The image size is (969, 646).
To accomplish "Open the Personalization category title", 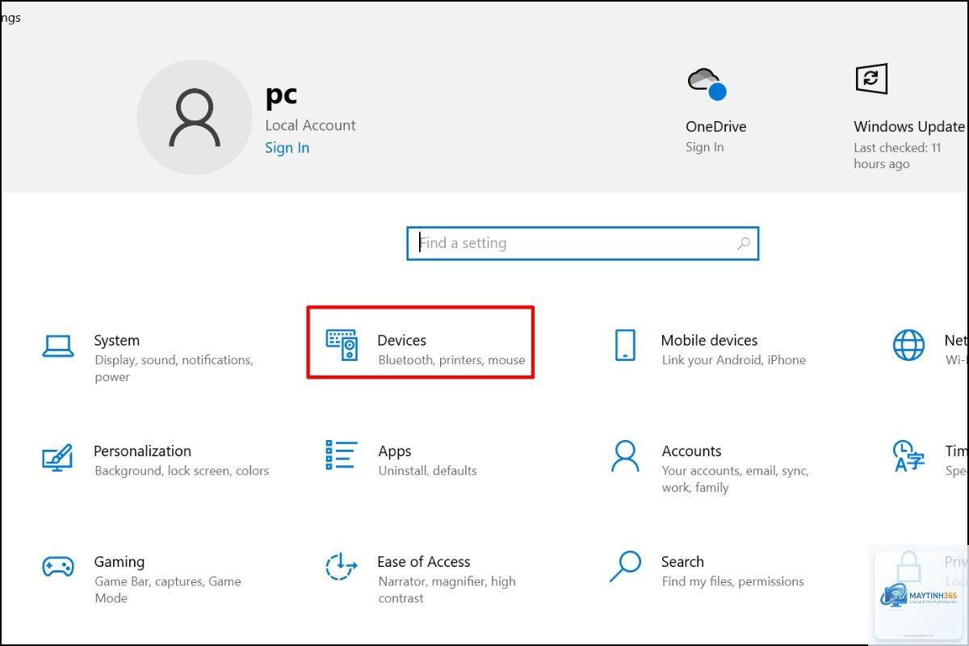I will (142, 451).
